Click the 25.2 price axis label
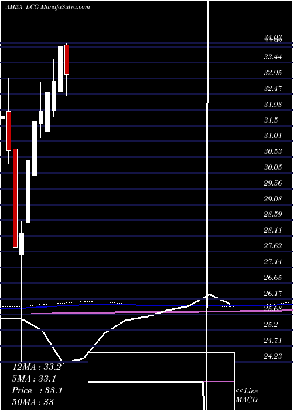 (x=271, y=325)
